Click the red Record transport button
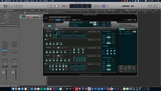The width and height of the screenshot is (161, 91). (x=64, y=6)
